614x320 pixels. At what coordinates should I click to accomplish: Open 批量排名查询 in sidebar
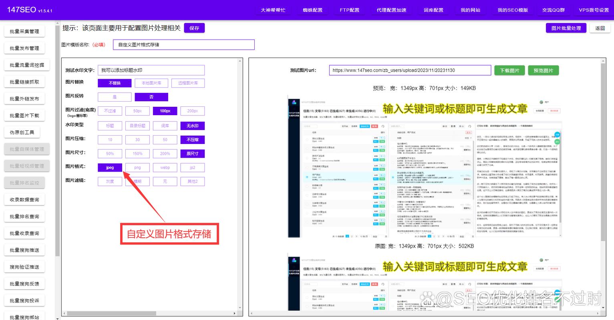pyautogui.click(x=24, y=216)
